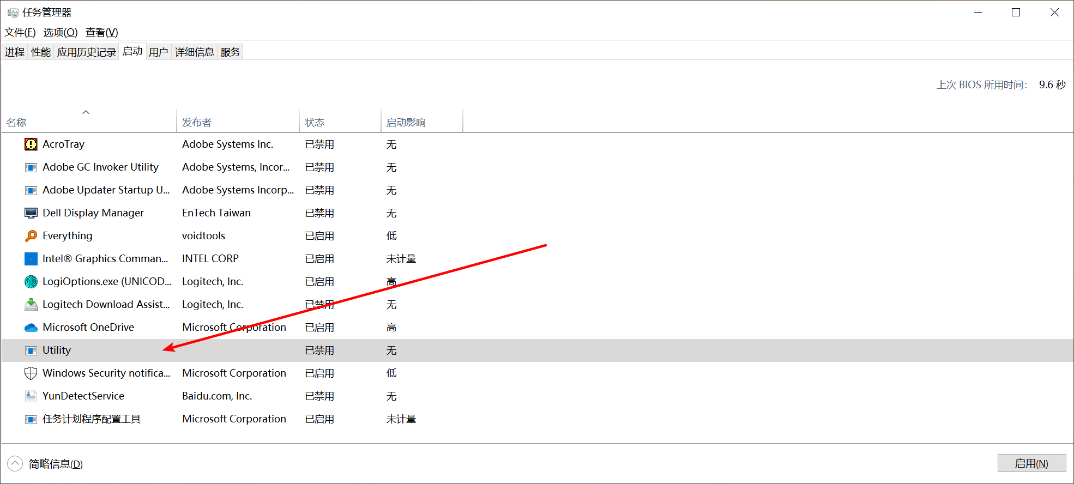Click 已禁用 status in Utility row
Screen dimensions: 1074x484
pos(319,350)
